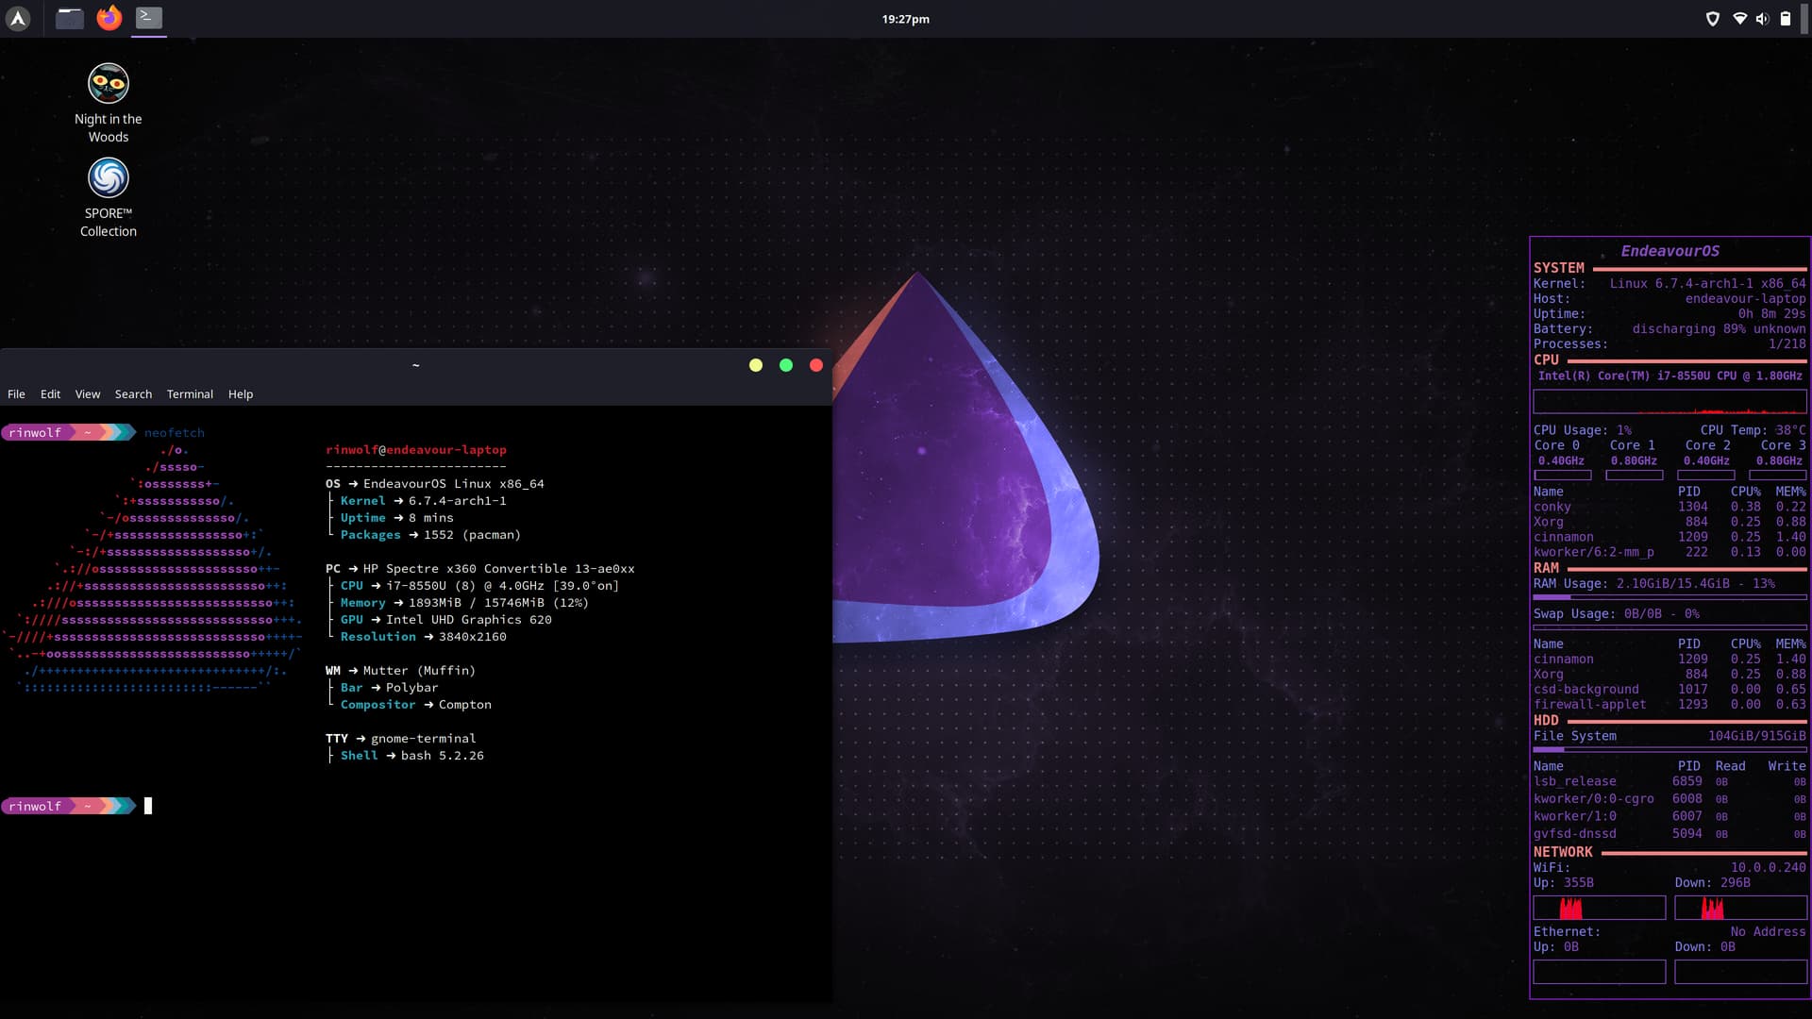The image size is (1812, 1019).
Task: Click the conky RAM usage progress bar
Action: pyautogui.click(x=1669, y=597)
